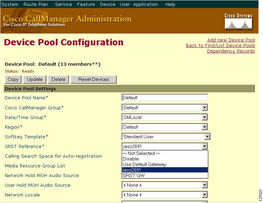Click the Softkey Template label

[26, 137]
